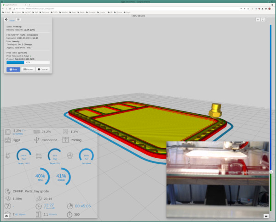Adjust the vertical layer slider handle

271,172
